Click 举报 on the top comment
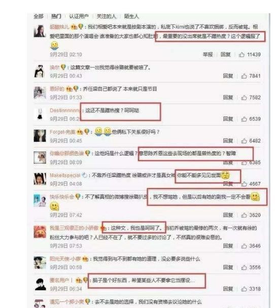The width and height of the screenshot is (275, 308). [x=208, y=54]
